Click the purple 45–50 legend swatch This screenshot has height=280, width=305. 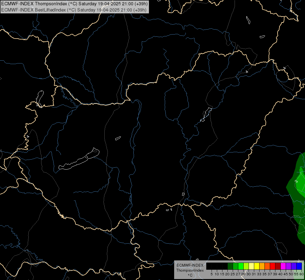(288, 266)
